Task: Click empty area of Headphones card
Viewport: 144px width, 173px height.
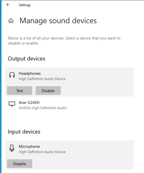Action: pos(97,82)
